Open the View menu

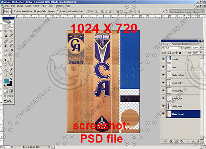click(x=51, y=6)
